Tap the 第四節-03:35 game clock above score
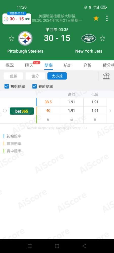The width and height of the screenshot is (114, 253). coord(57,30)
